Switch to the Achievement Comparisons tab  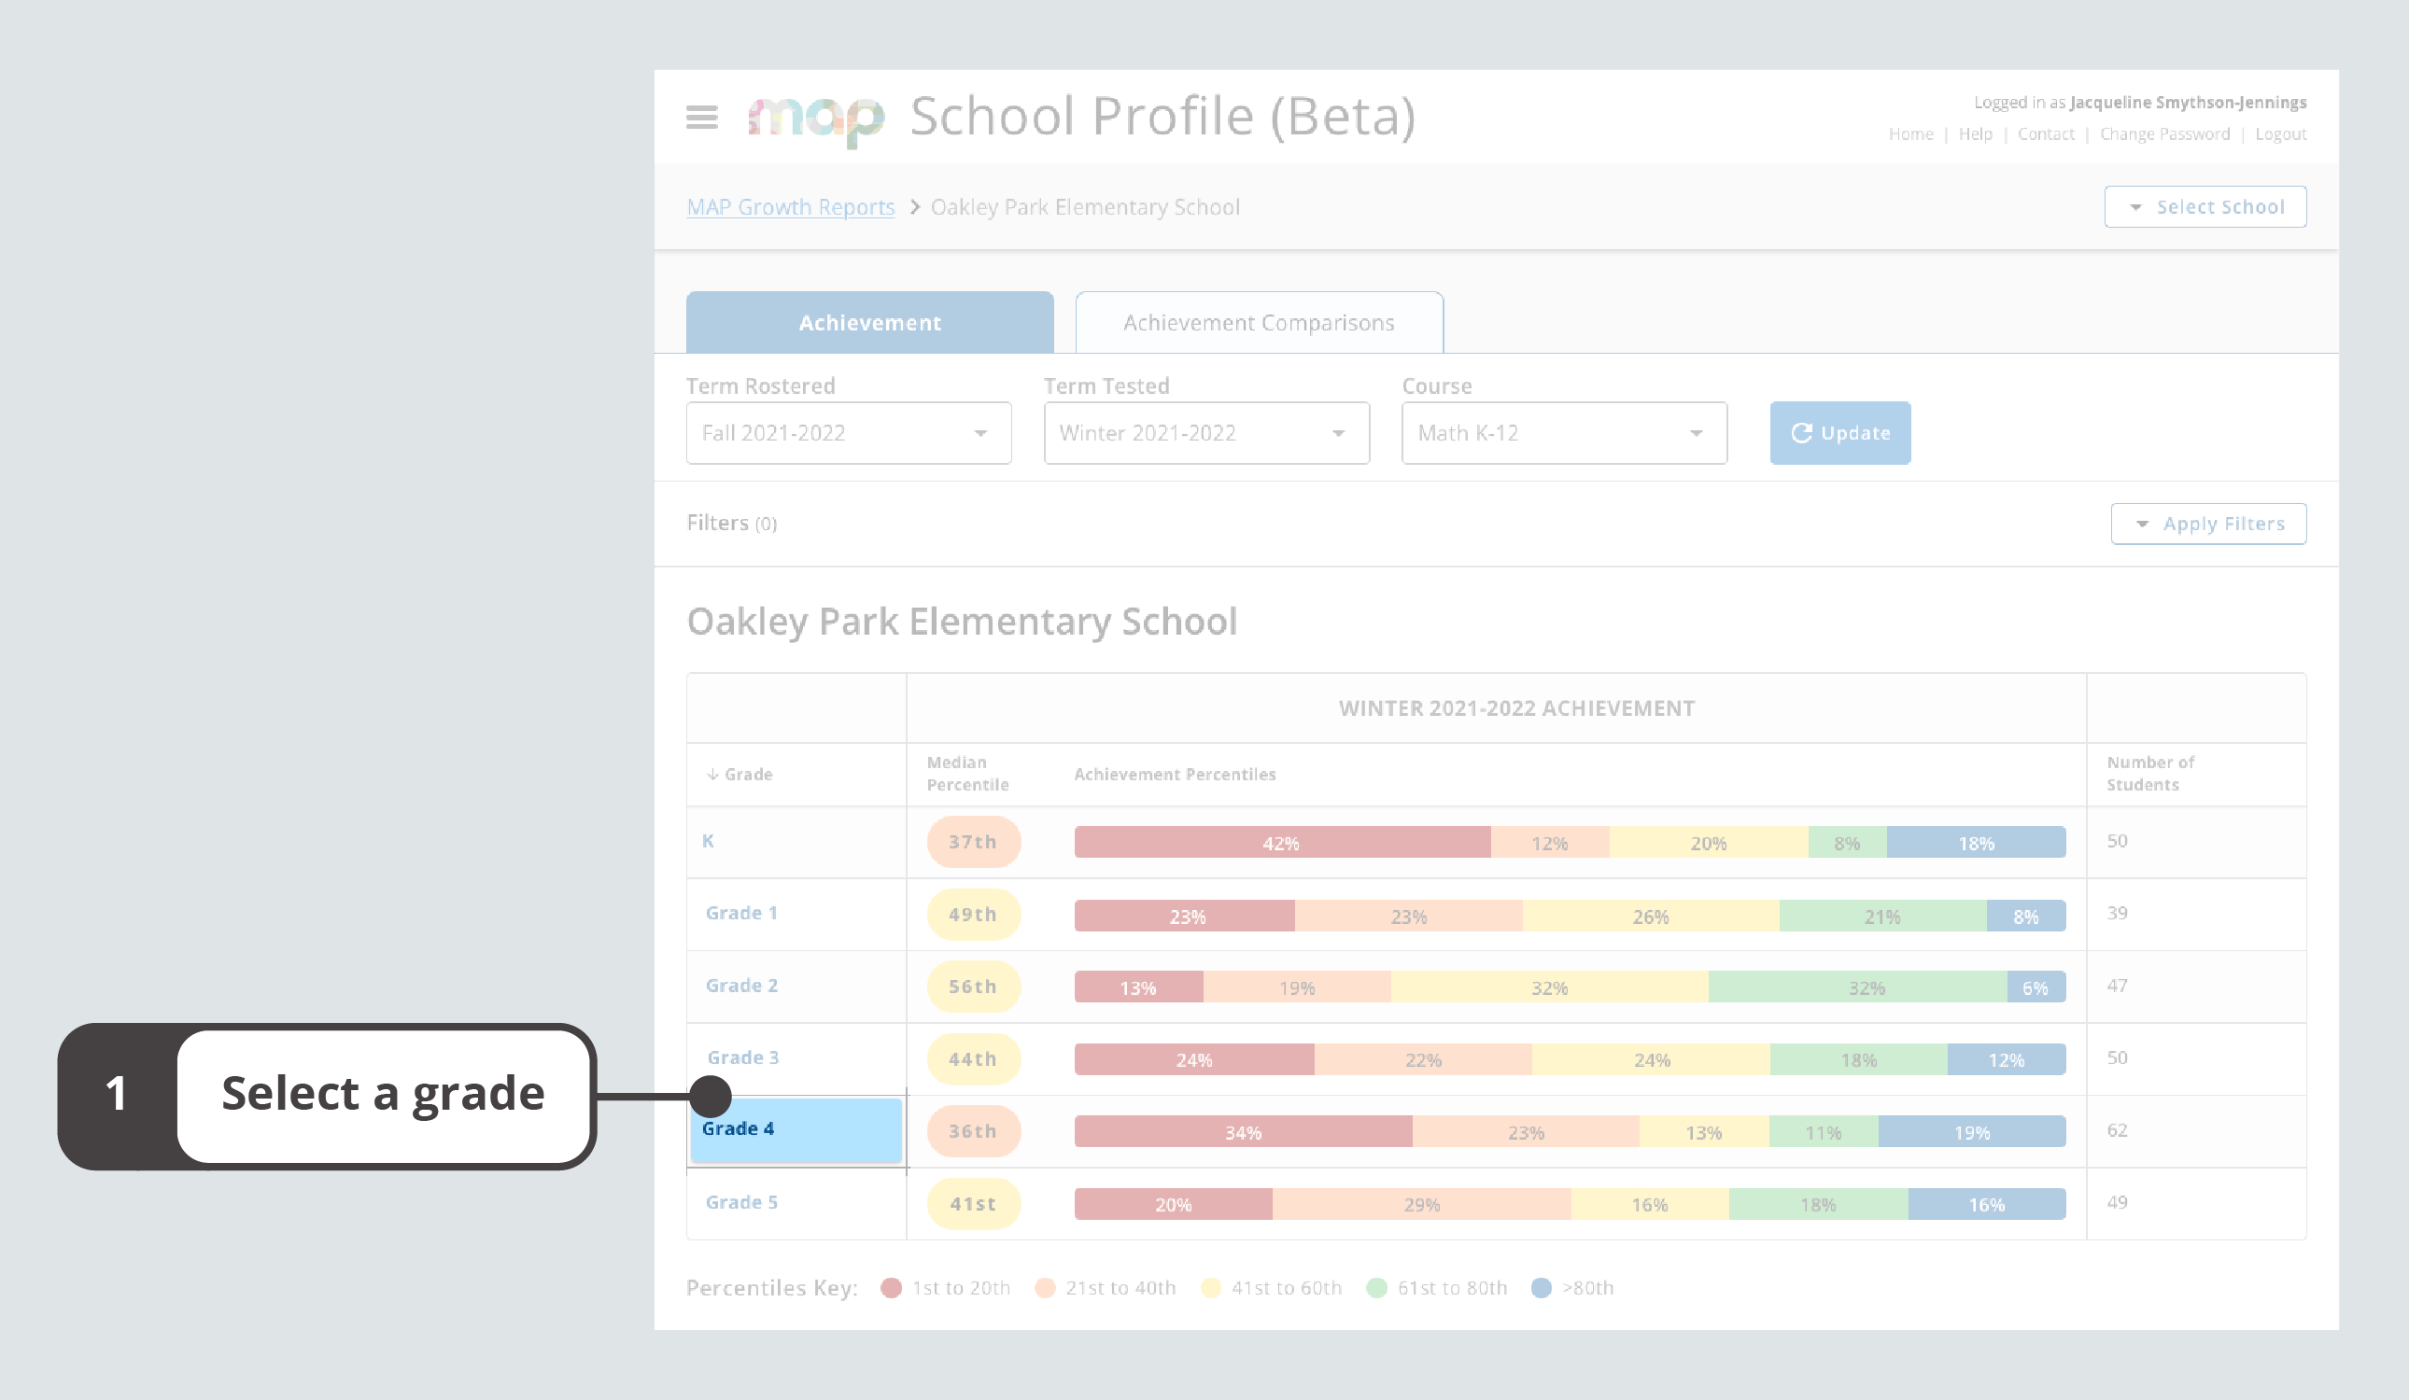coord(1258,322)
